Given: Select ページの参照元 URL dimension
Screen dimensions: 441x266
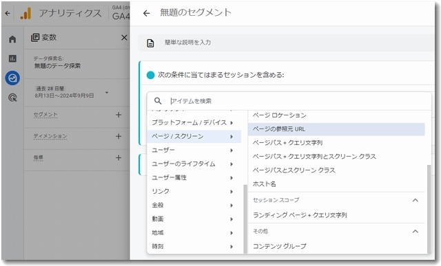Looking at the screenshot, I should pos(336,129).
